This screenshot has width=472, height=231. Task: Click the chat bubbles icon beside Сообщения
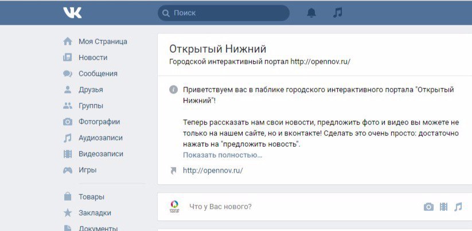point(68,74)
